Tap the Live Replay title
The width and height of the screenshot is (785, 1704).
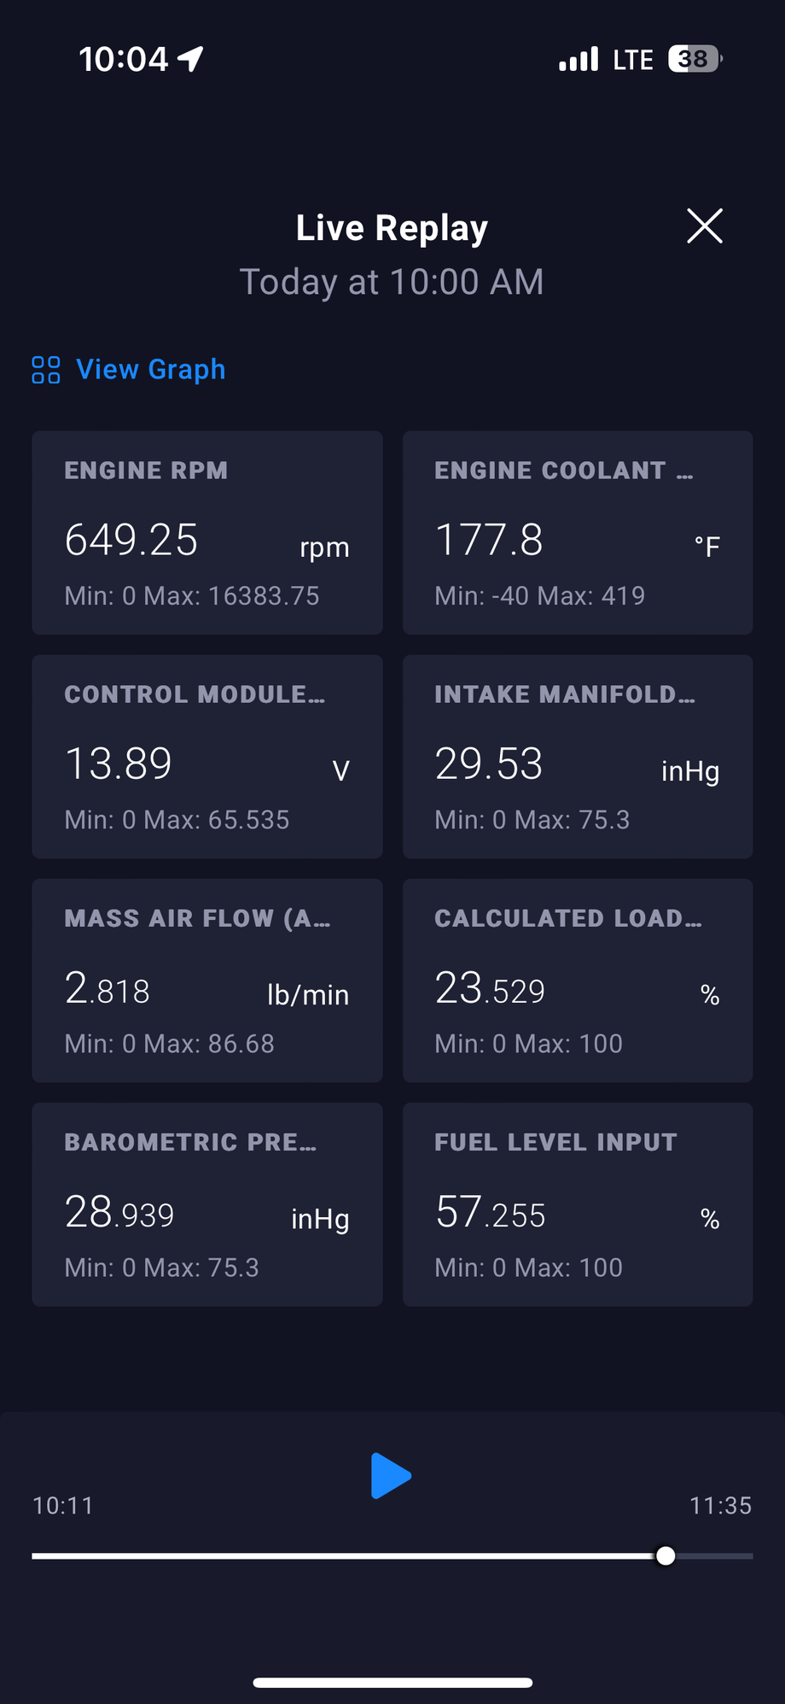coord(392,228)
